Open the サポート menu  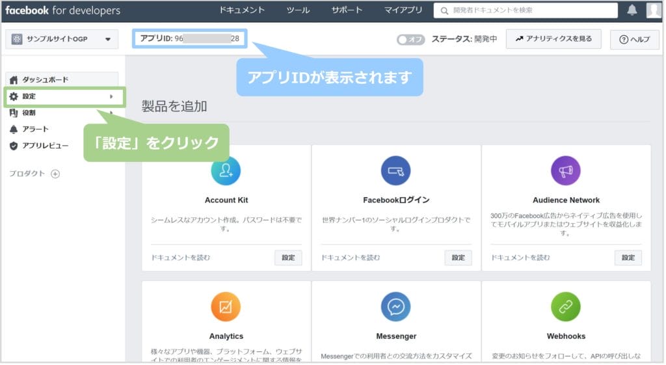pyautogui.click(x=347, y=10)
